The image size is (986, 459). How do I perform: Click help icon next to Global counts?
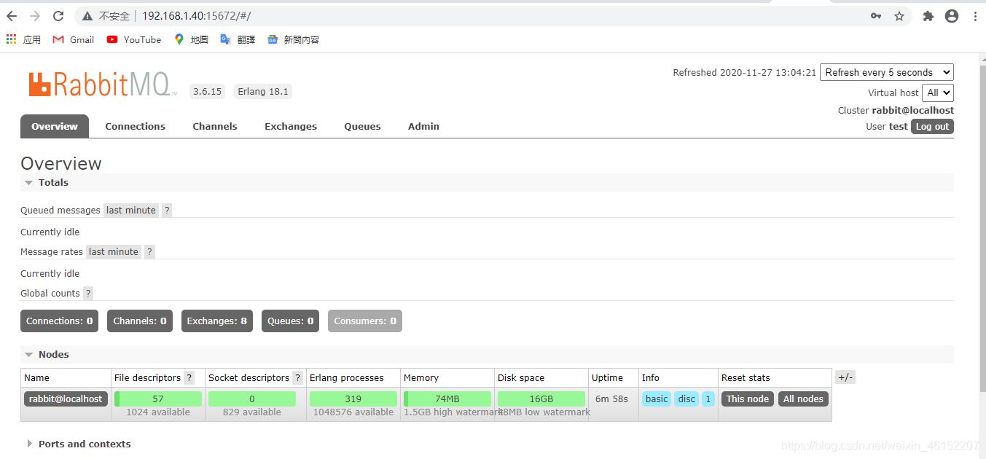(x=88, y=293)
